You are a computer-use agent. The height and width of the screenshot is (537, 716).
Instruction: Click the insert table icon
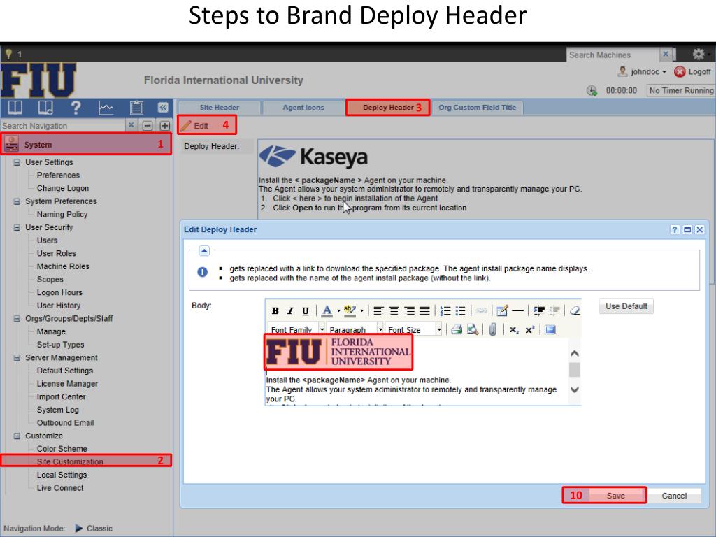502,311
